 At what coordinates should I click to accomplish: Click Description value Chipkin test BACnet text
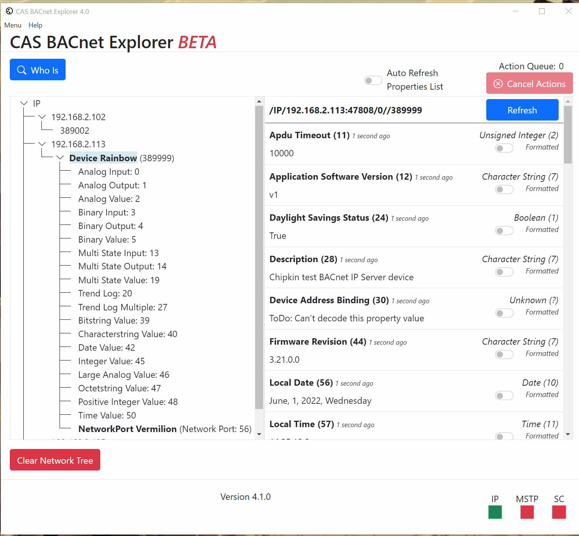coord(342,277)
